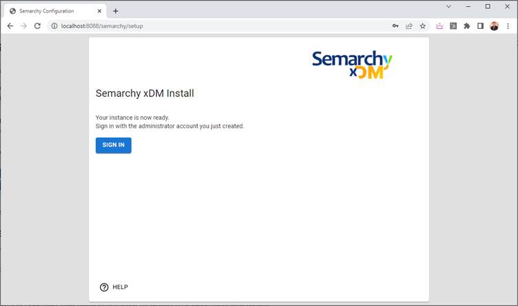
Task: Click the browser forward arrow
Action: [x=24, y=26]
